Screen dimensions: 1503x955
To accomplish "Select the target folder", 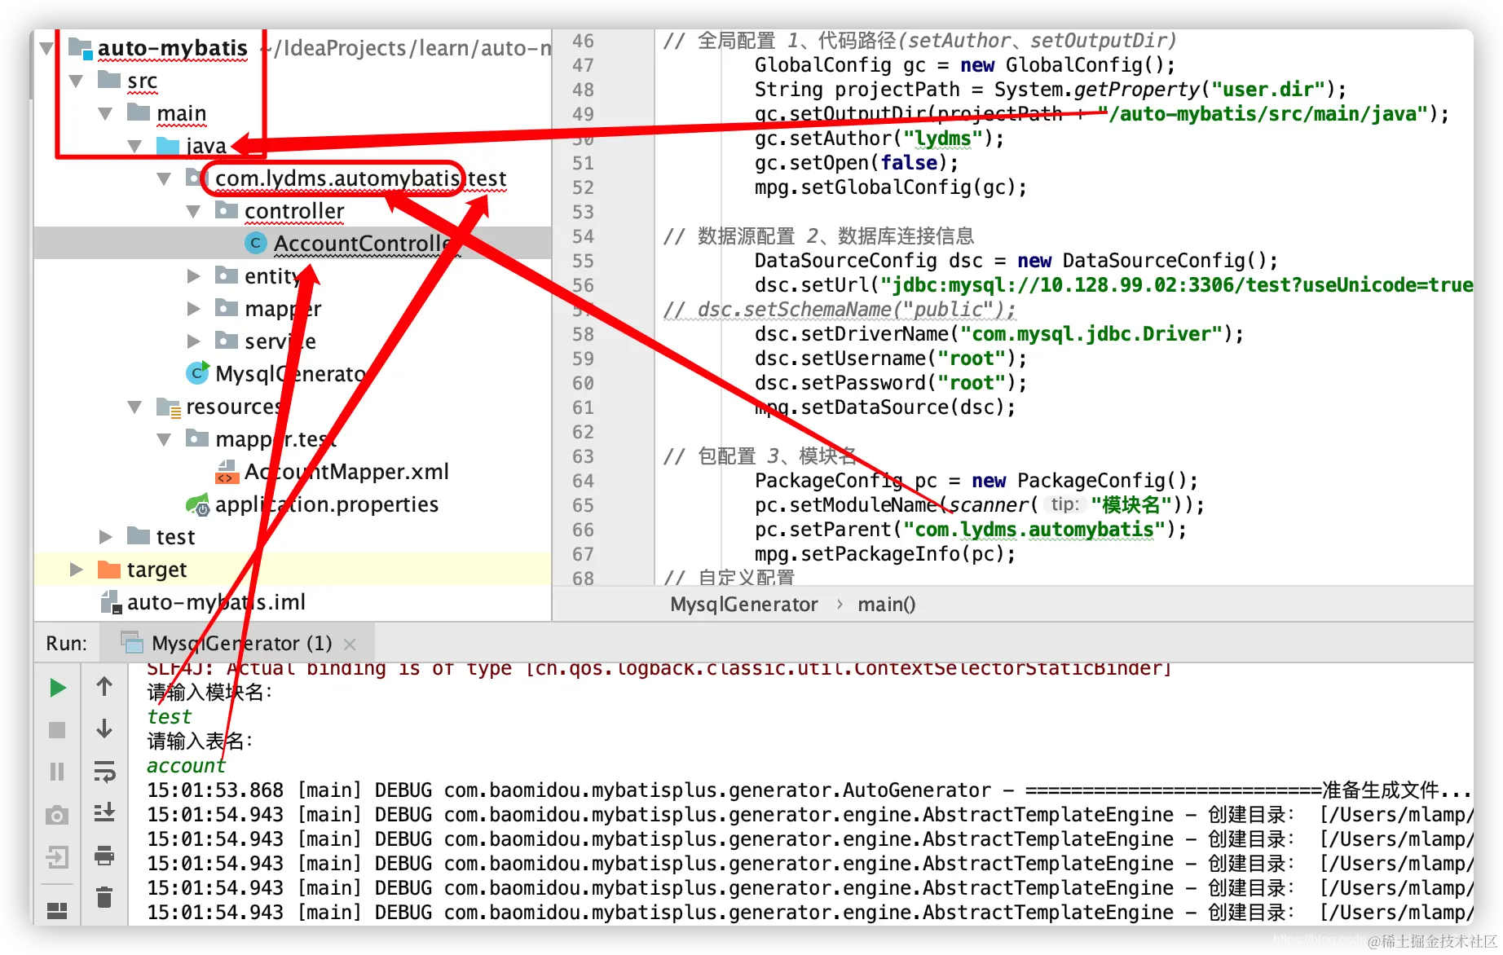I will pos(156,570).
